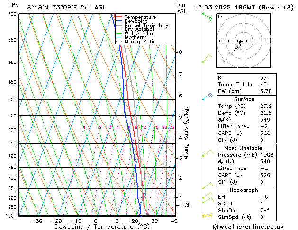Click the StmSpd (kt) value 9
This screenshot has width=298, height=230.
tap(262, 217)
